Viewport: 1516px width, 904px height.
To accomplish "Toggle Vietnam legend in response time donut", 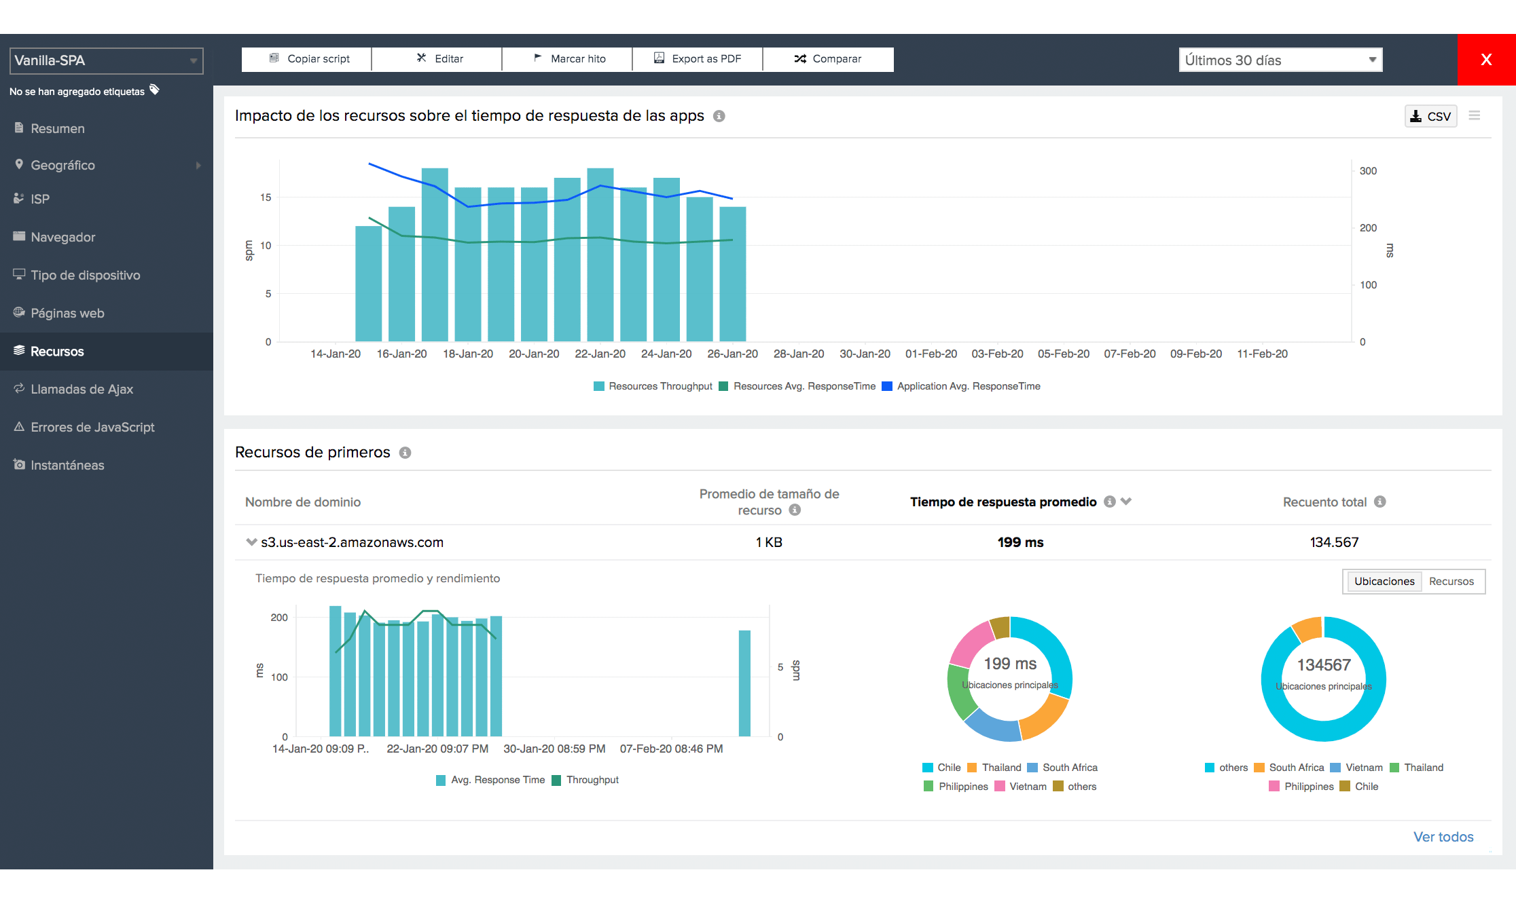I will pyautogui.click(x=1021, y=787).
